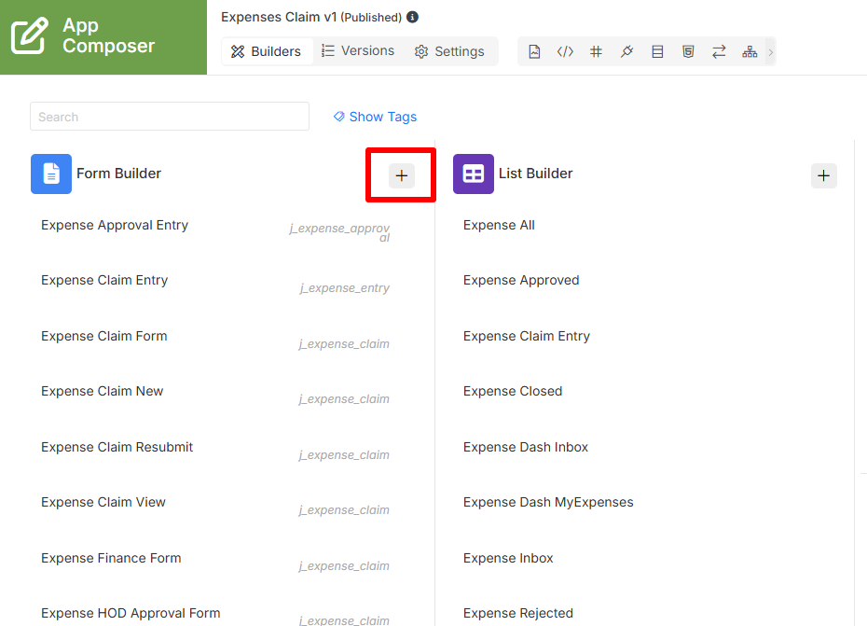
Task: Click the hash symbol toolbar icon
Action: coord(596,51)
